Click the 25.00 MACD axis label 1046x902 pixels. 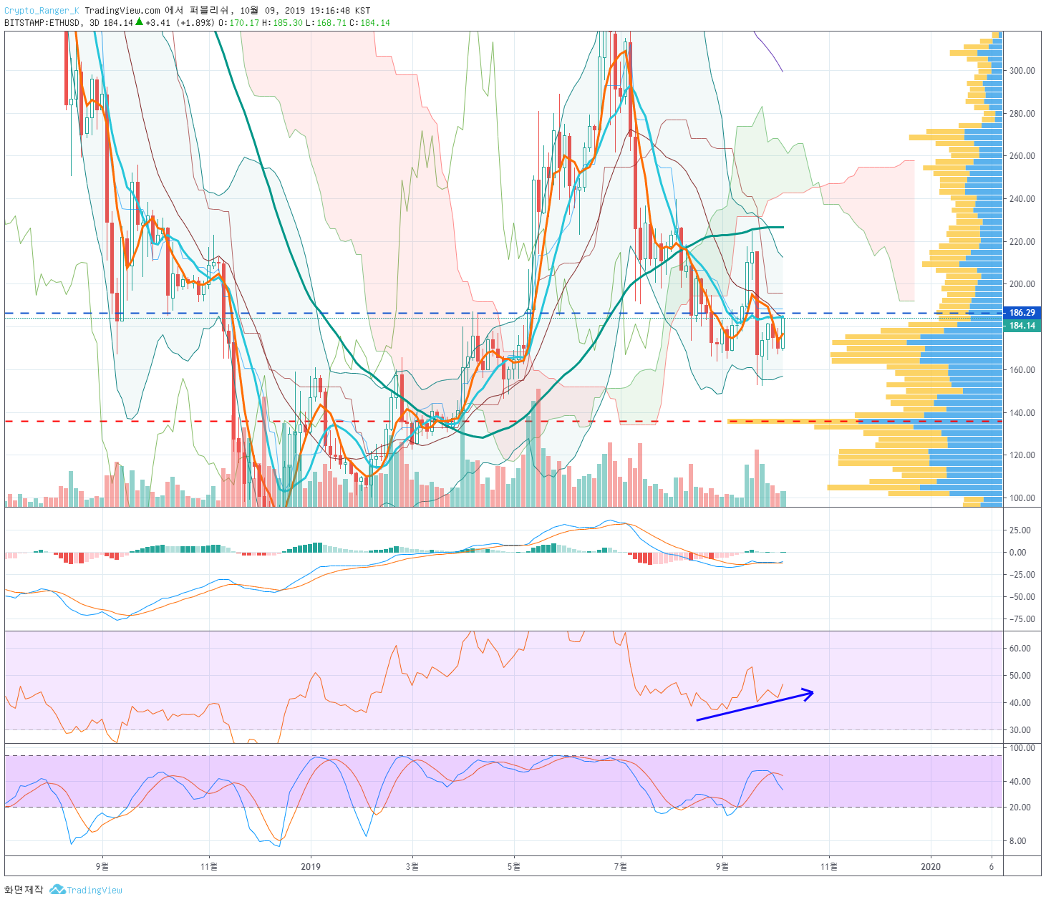pos(1020,530)
